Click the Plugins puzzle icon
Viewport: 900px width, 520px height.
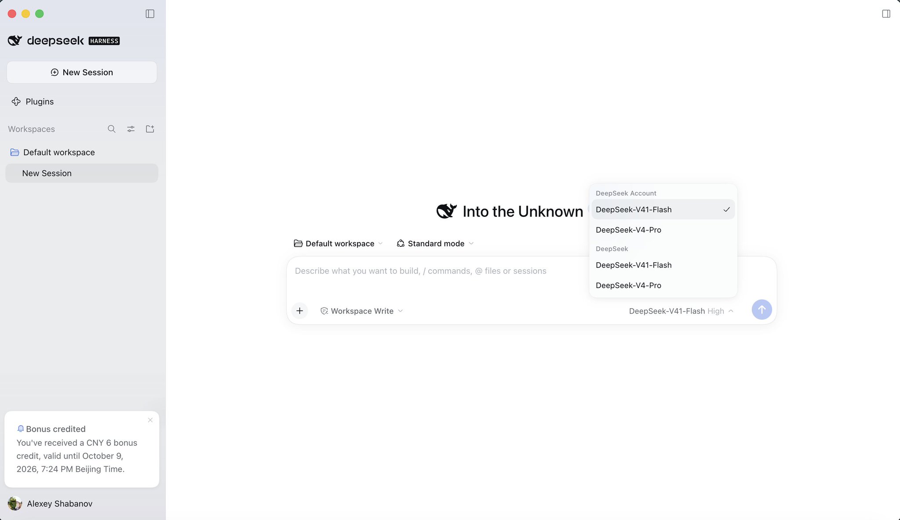pyautogui.click(x=16, y=101)
